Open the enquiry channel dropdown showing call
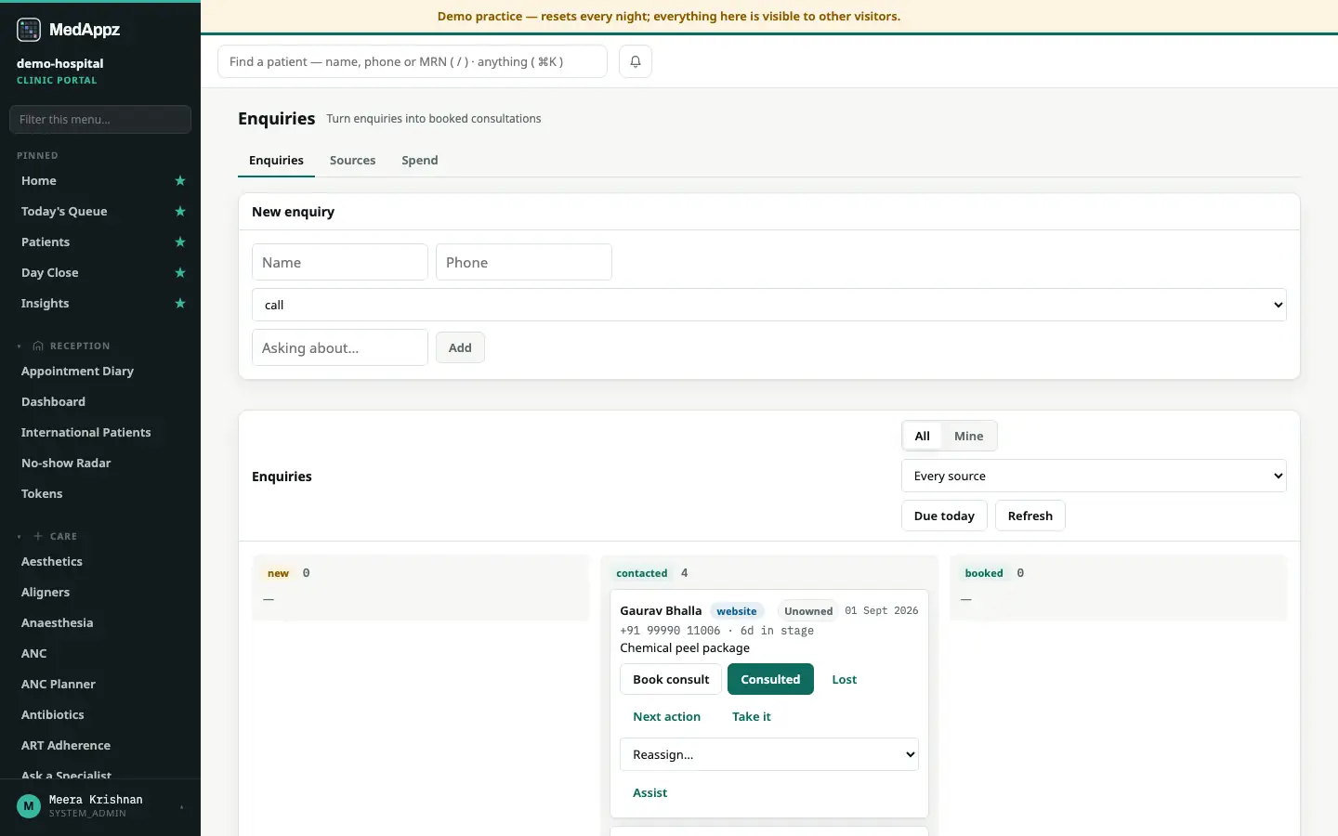This screenshot has width=1338, height=836. pyautogui.click(x=769, y=305)
